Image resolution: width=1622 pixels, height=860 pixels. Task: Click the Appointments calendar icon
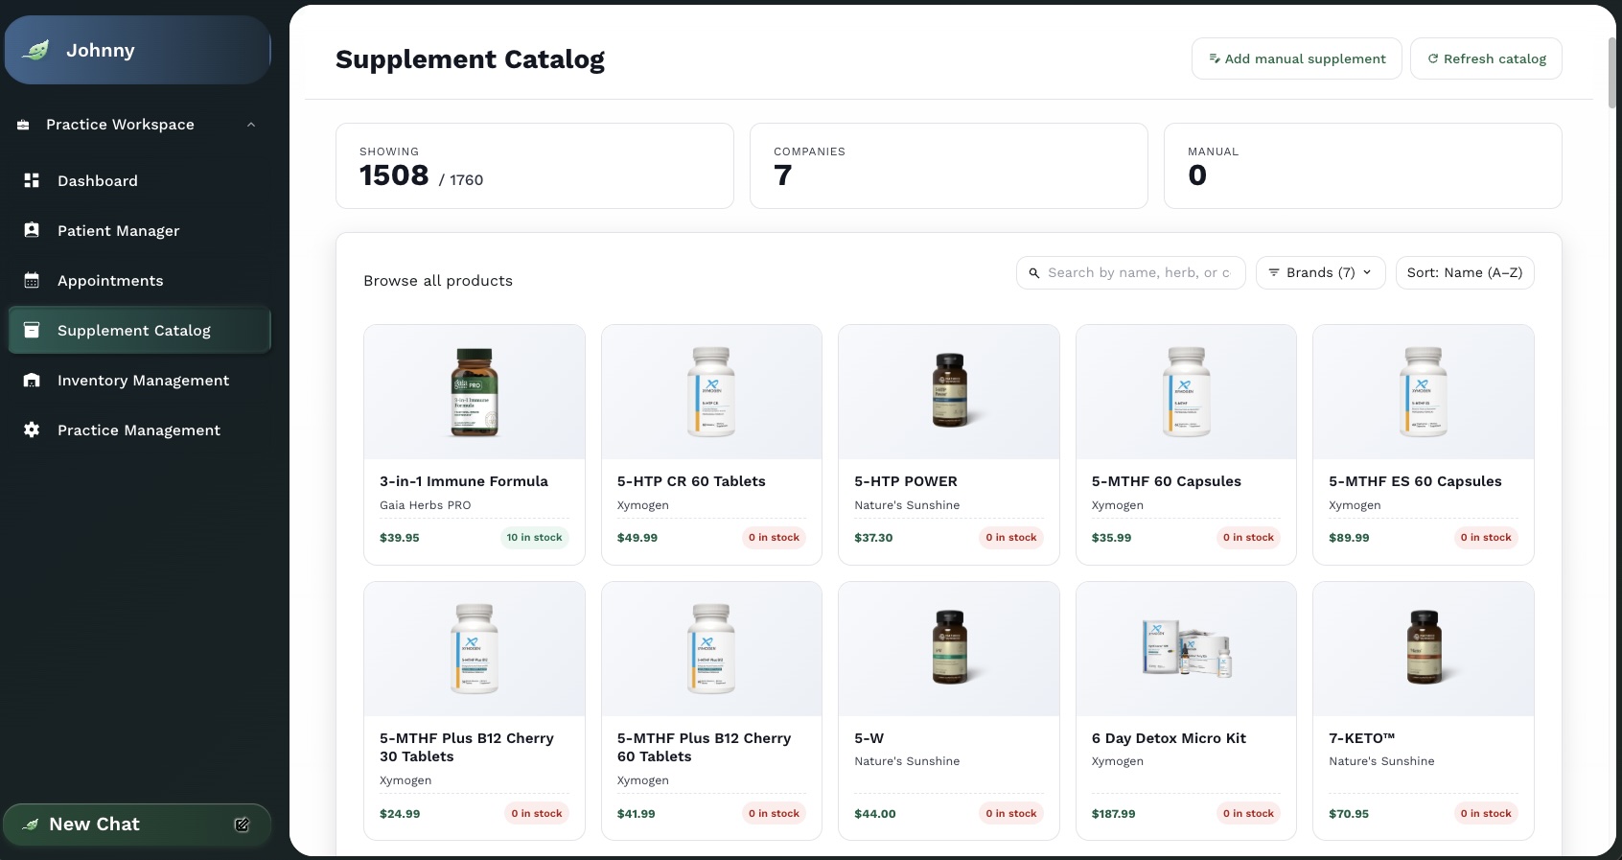point(32,280)
